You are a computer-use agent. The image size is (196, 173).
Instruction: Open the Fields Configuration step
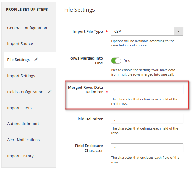tap(25, 92)
